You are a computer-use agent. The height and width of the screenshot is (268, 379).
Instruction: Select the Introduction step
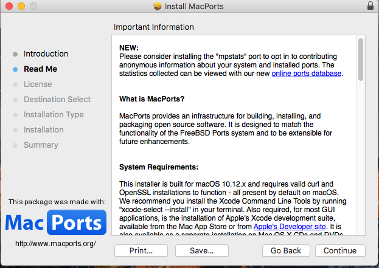(46, 54)
